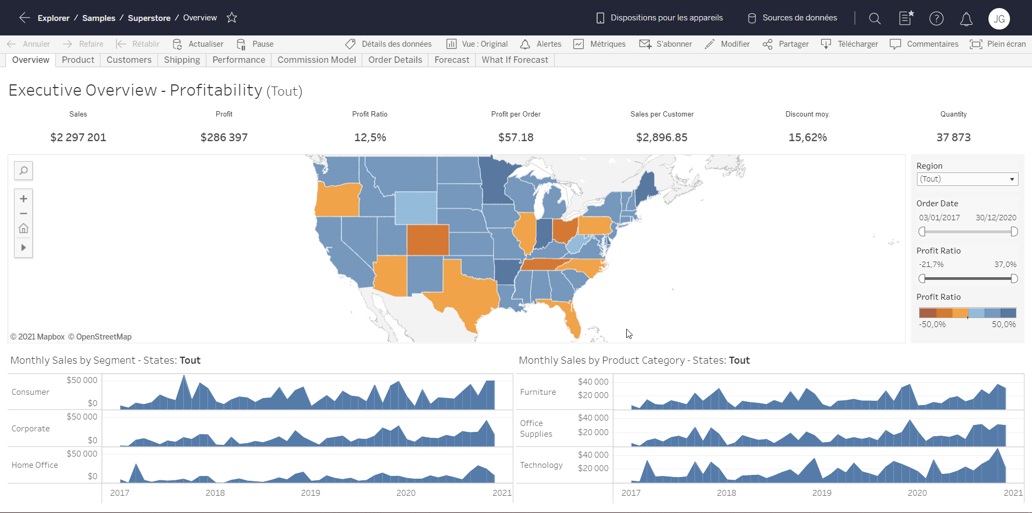Click the Profit Ratio right slider handle
Image resolution: width=1032 pixels, height=513 pixels.
coord(1014,278)
